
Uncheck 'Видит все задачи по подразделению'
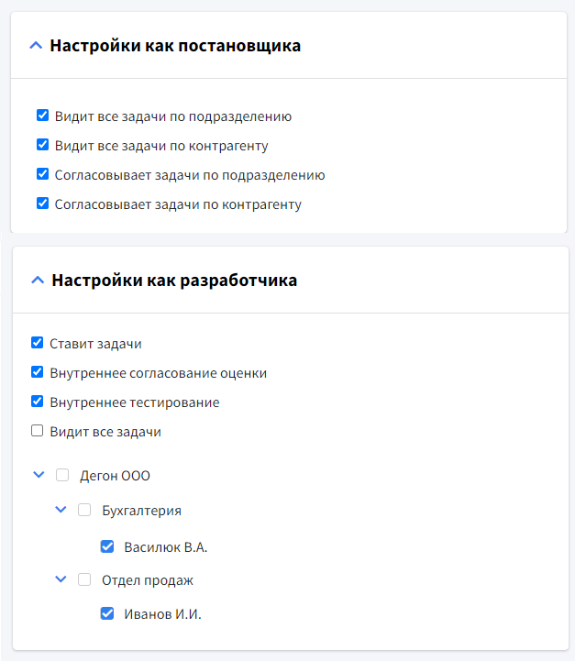tap(42, 116)
